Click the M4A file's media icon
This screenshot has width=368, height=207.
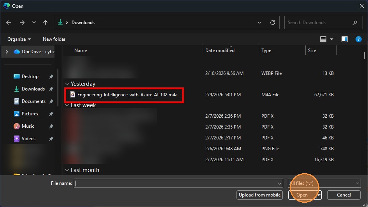(x=73, y=94)
